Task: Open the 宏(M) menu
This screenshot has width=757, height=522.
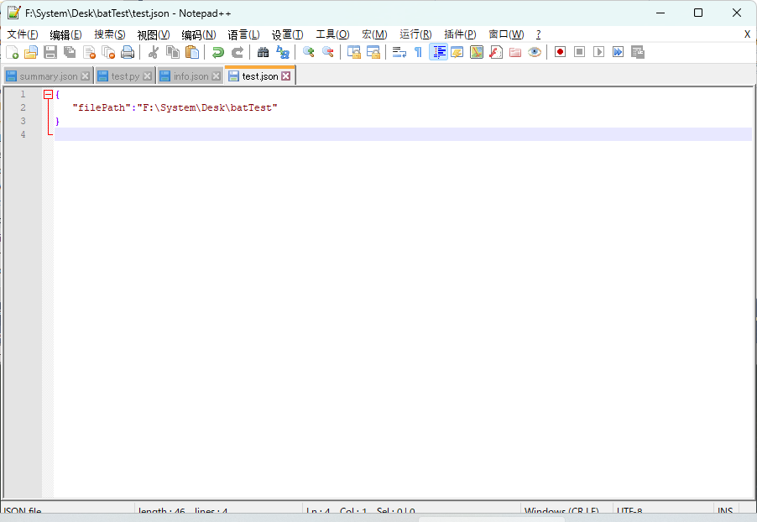Action: (x=374, y=34)
